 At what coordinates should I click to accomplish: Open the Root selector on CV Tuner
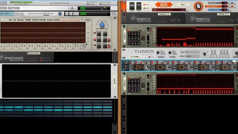click(193, 52)
